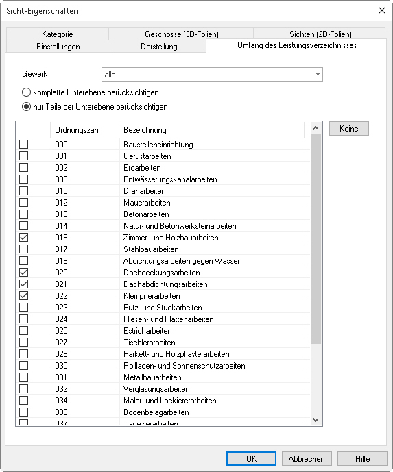Select 'Maler- und Lackiererarbeiten' row text
The width and height of the screenshot is (393, 472).
[x=170, y=400]
